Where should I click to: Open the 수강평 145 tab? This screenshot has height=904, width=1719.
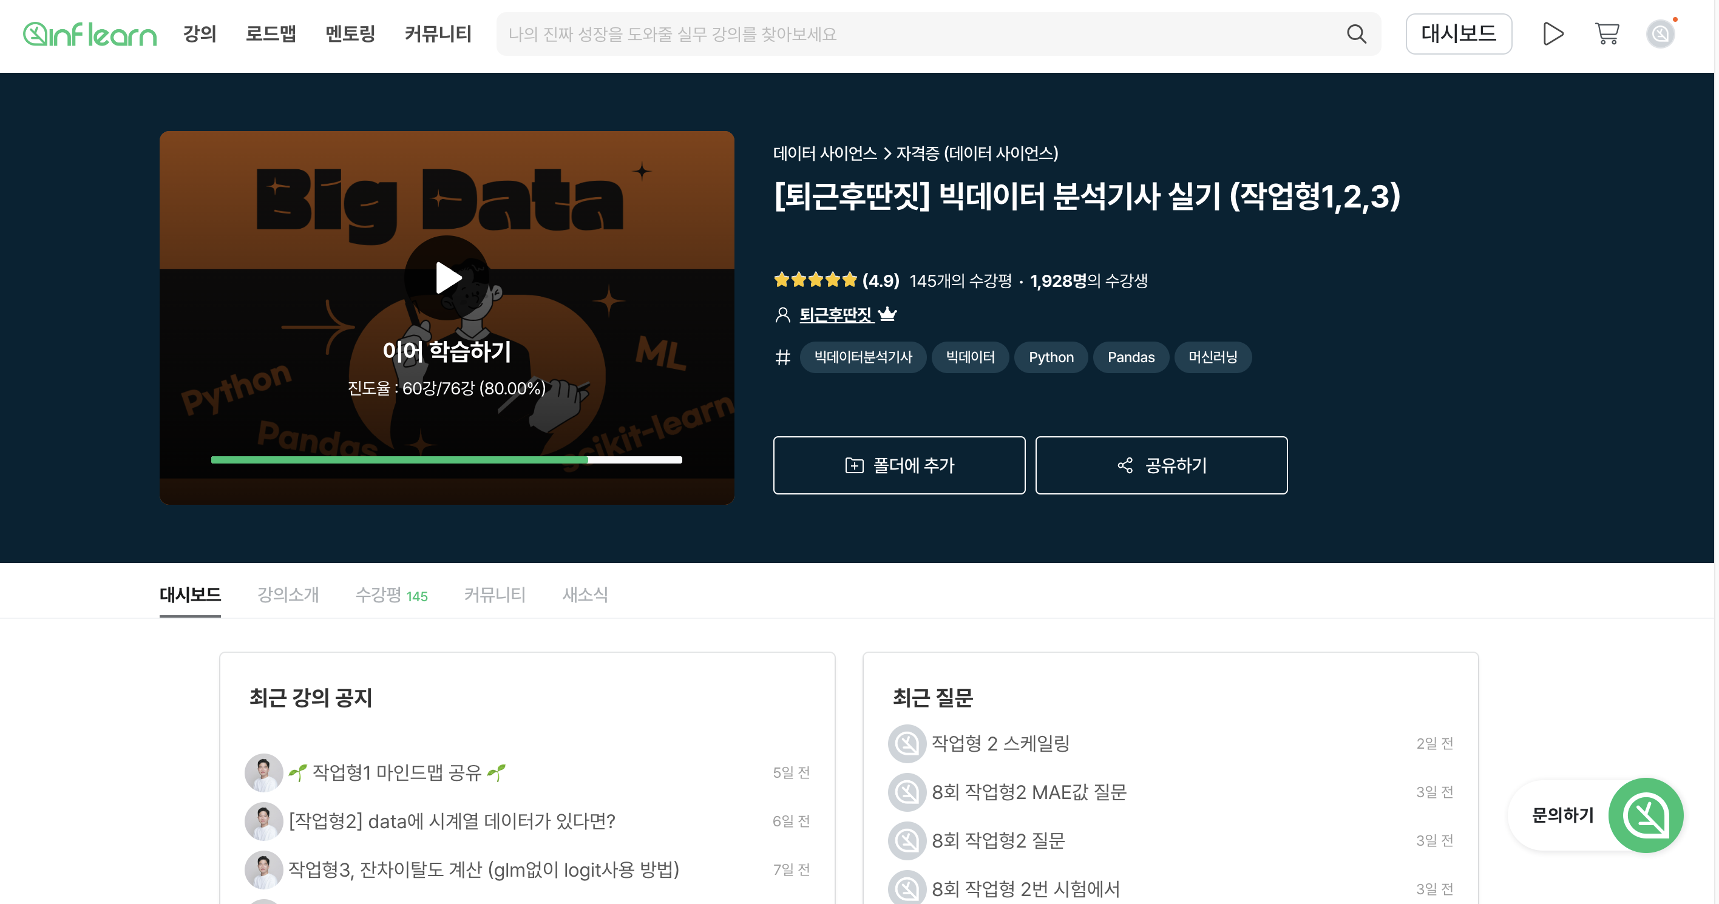click(391, 594)
